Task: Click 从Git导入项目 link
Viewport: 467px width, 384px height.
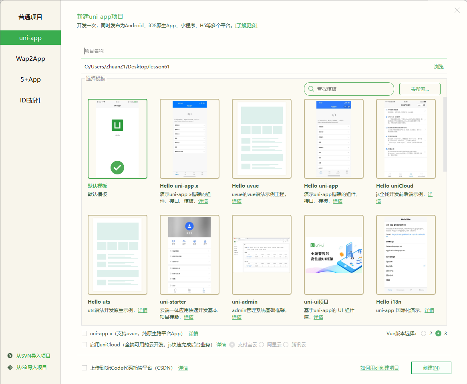Action: [31, 367]
